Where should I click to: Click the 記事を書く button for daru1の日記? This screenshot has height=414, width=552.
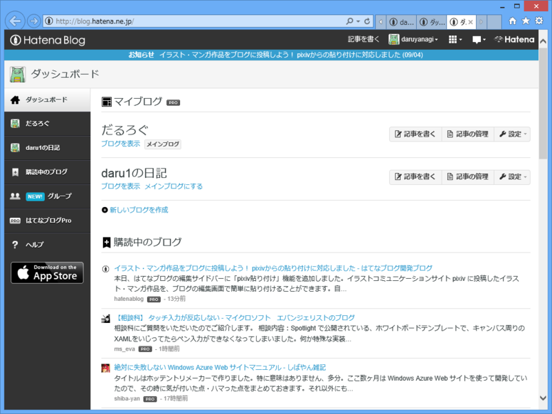(415, 177)
